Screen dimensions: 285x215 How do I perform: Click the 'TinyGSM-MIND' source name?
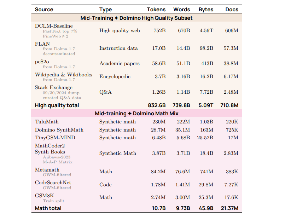pyautogui.click(x=55, y=138)
